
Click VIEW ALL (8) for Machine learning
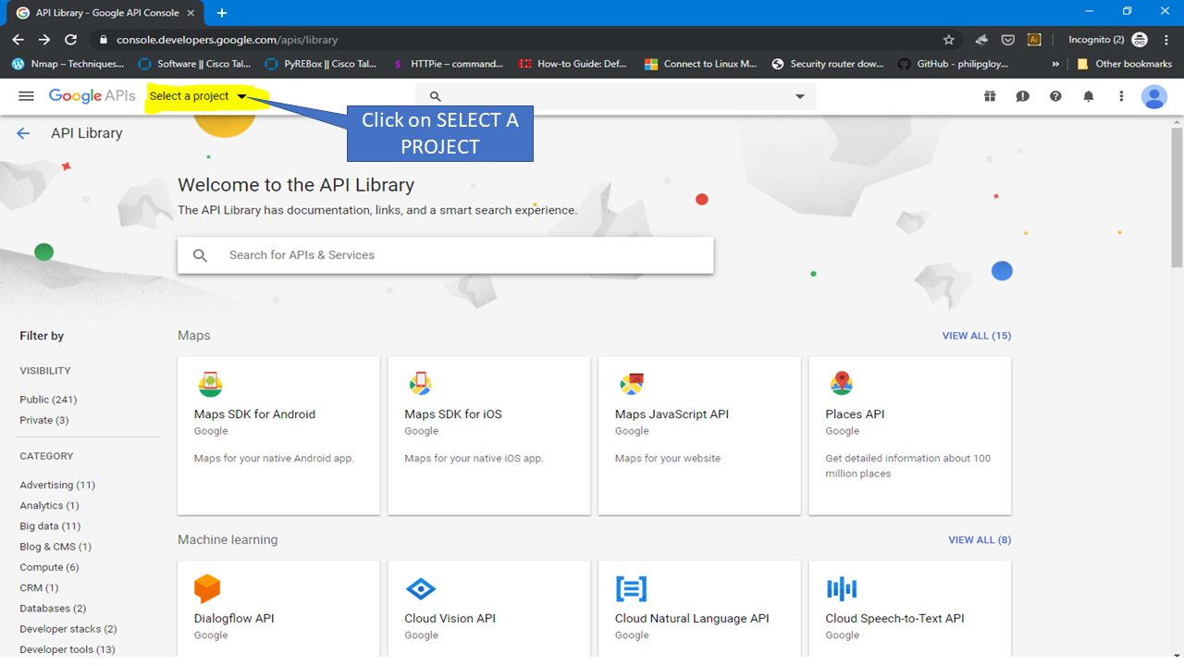tap(980, 540)
